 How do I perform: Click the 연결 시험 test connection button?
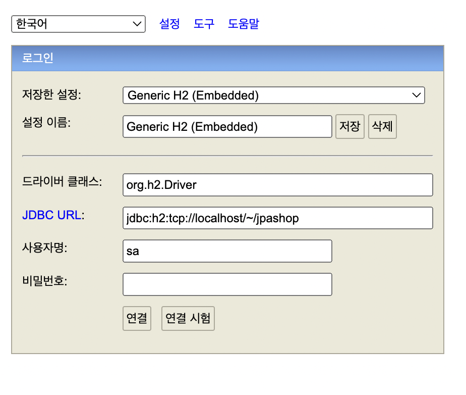pyautogui.click(x=188, y=318)
